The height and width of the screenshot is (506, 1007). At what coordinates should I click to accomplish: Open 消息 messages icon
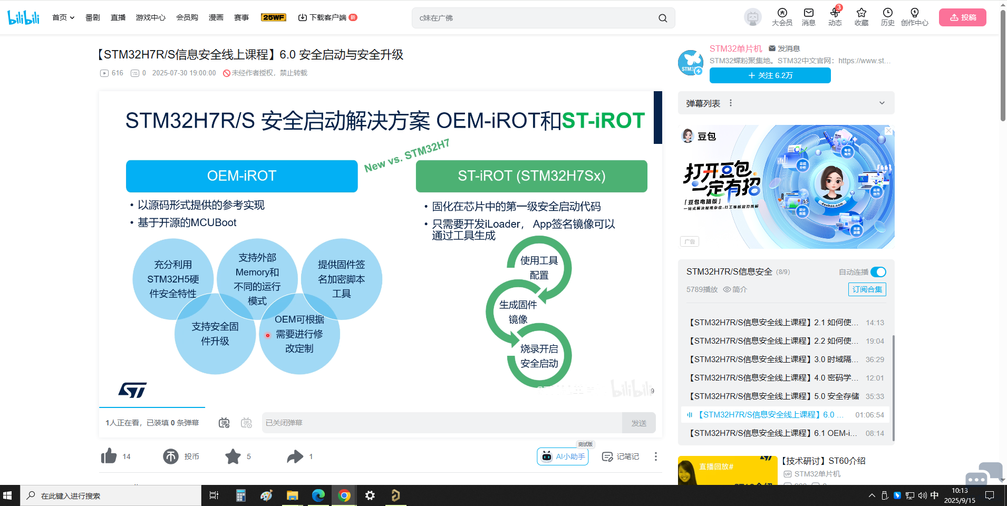tap(808, 17)
